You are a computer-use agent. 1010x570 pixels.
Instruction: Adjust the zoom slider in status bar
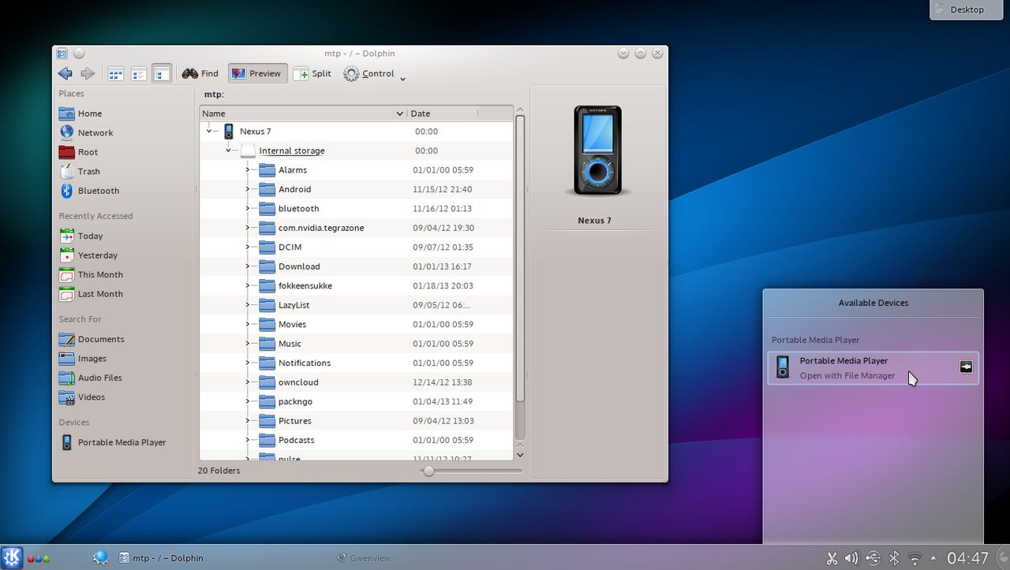(471, 471)
